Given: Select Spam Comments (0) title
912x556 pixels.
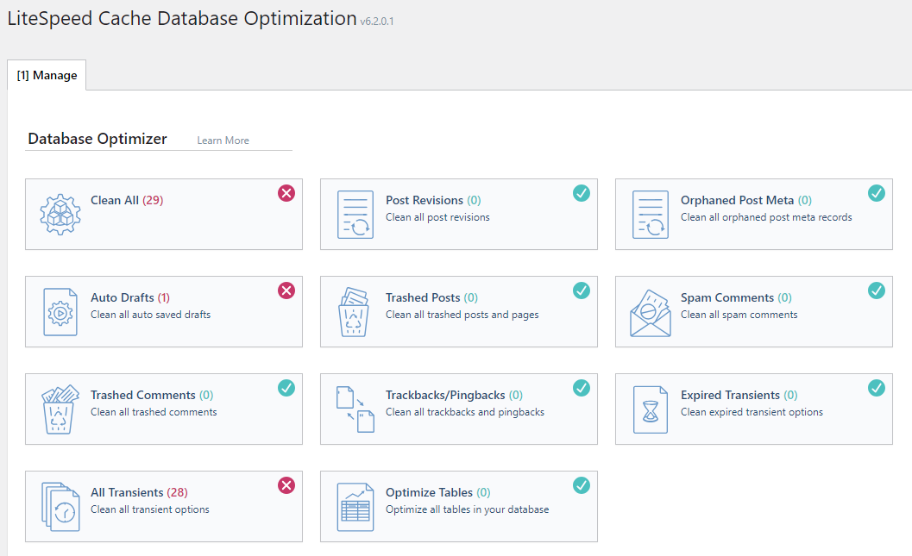Looking at the screenshot, I should [736, 297].
